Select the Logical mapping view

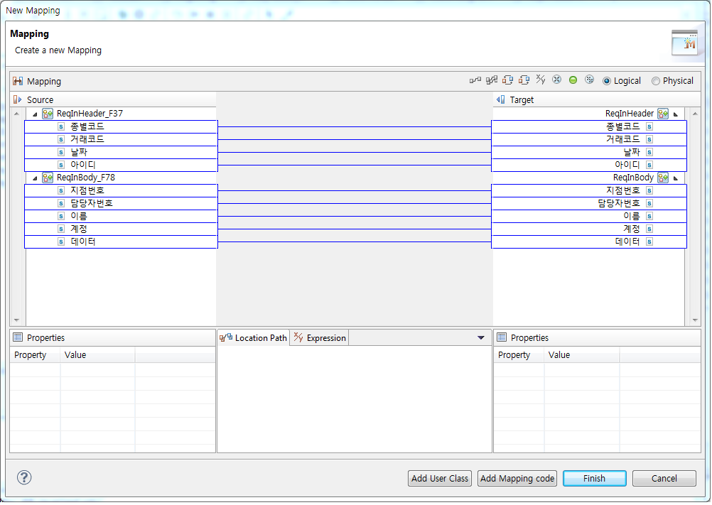[x=609, y=80]
